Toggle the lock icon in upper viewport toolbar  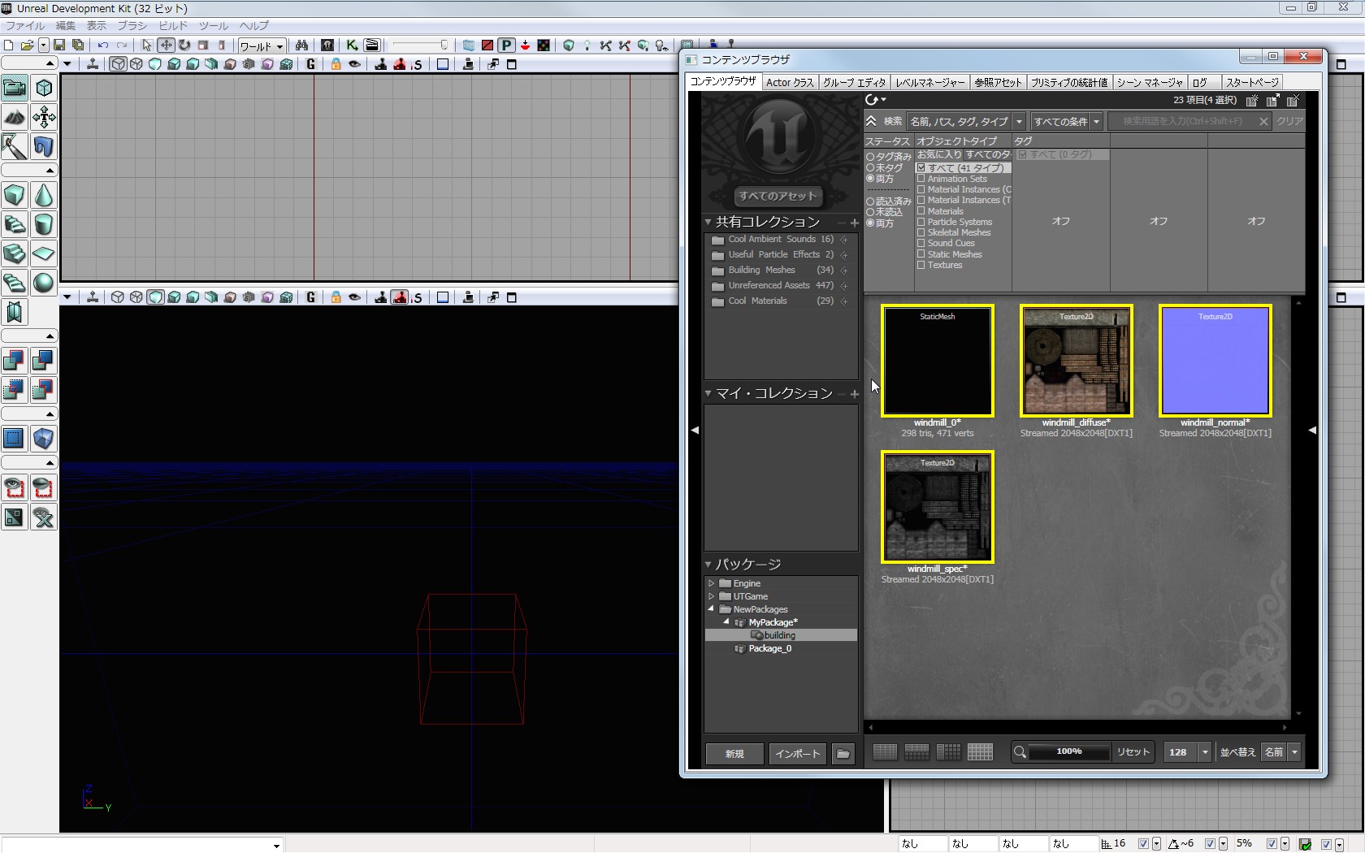(336, 64)
